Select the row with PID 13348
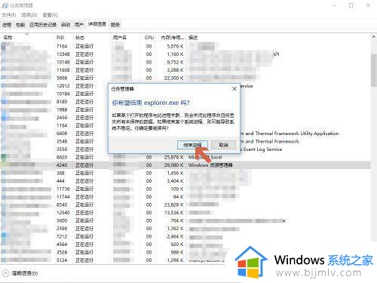Image resolution: width=377 pixels, height=283 pixels. (185, 54)
